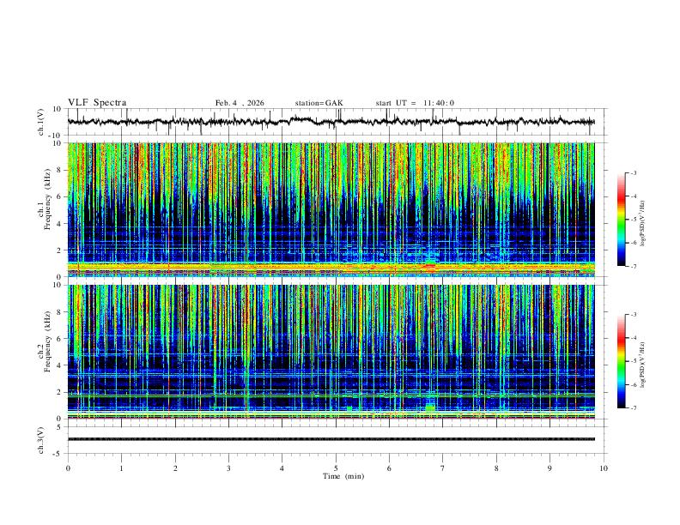Click the "6" time axis tick label
This screenshot has height=525, width=680.
390,468
